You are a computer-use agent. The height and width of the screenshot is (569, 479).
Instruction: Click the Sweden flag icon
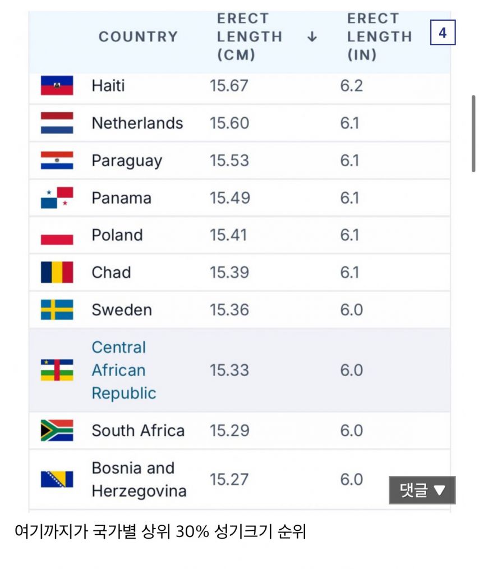click(x=57, y=310)
